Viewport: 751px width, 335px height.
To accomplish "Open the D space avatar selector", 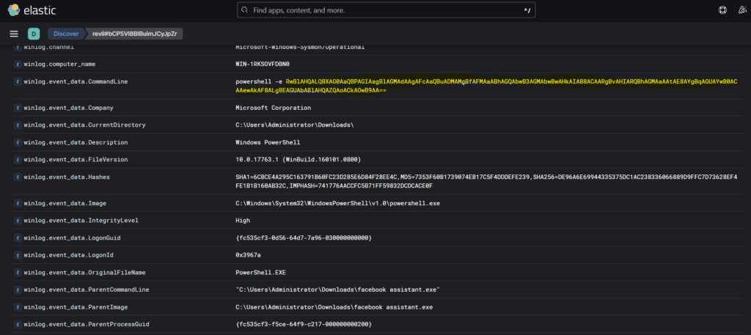I will point(33,34).
